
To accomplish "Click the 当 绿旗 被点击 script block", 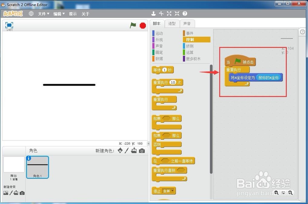I will pyautogui.click(x=240, y=61).
